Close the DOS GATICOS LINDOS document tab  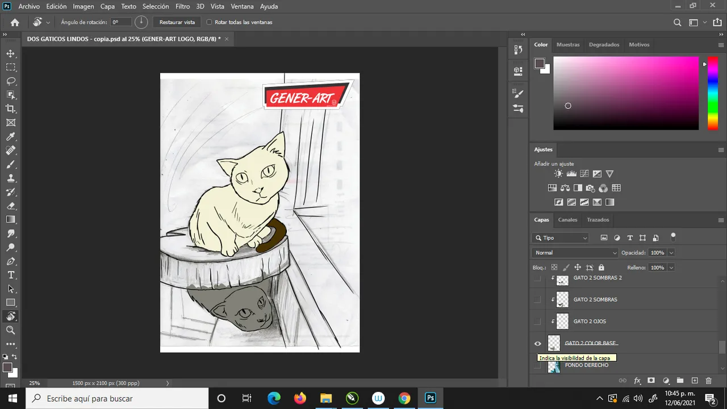pos(227,39)
